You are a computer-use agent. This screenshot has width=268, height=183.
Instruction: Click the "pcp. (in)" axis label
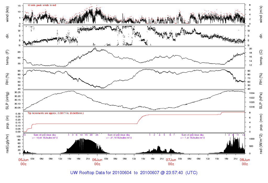[7, 122]
